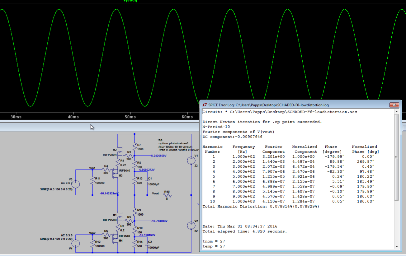406x256 pixels.
Task: Click the DC component line in log
Action: click(x=232, y=137)
